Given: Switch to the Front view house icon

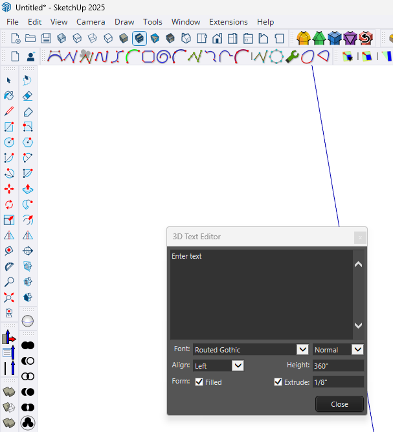Looking at the screenshot, I should click(x=217, y=38).
